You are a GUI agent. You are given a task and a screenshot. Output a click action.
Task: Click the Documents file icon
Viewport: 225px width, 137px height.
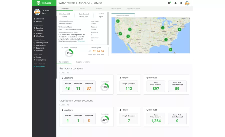[x=34, y=48]
